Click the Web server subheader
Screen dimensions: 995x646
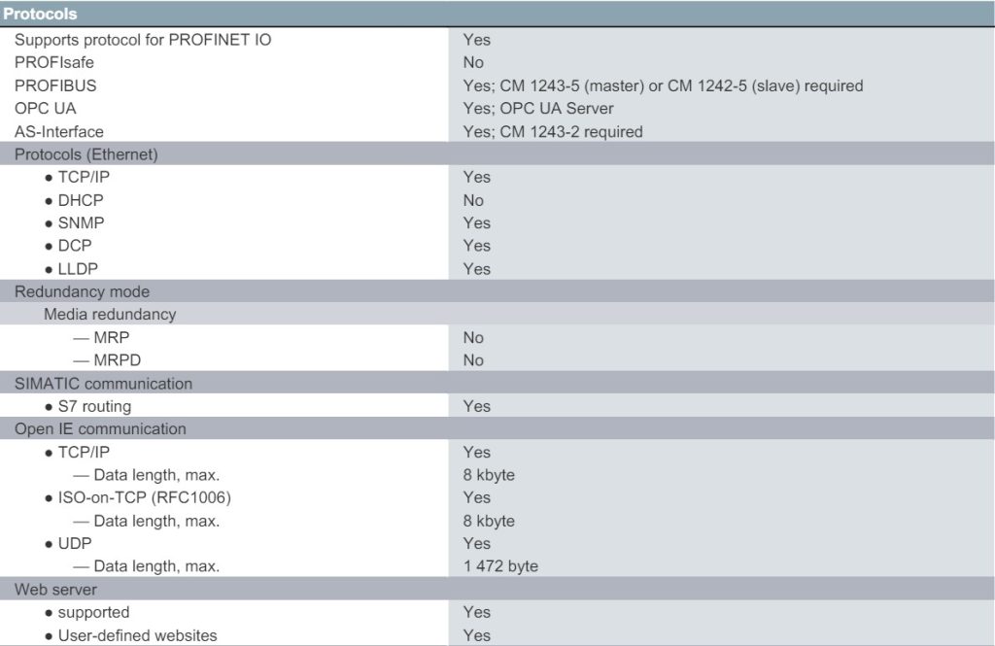point(55,590)
